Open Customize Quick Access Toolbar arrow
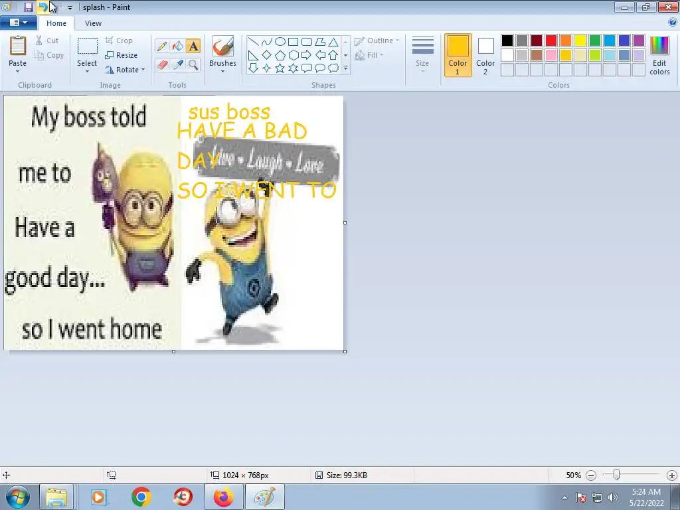 tap(70, 7)
